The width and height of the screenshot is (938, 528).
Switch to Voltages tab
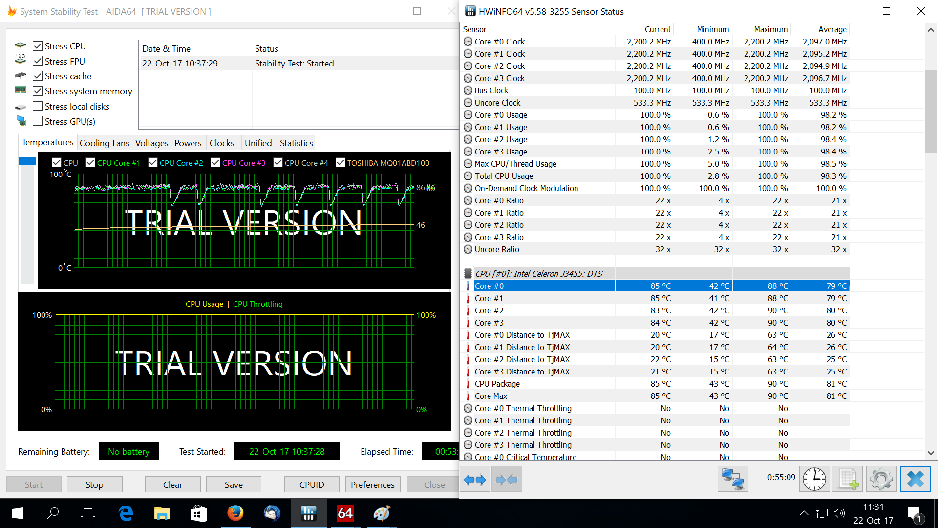(151, 143)
